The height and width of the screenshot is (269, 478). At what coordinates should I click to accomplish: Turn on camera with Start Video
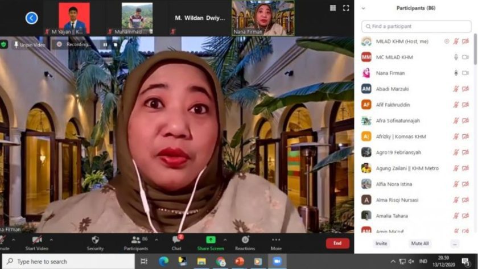[37, 242]
